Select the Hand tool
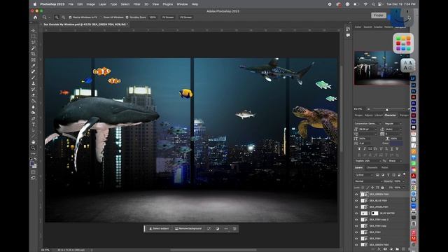 [33, 141]
